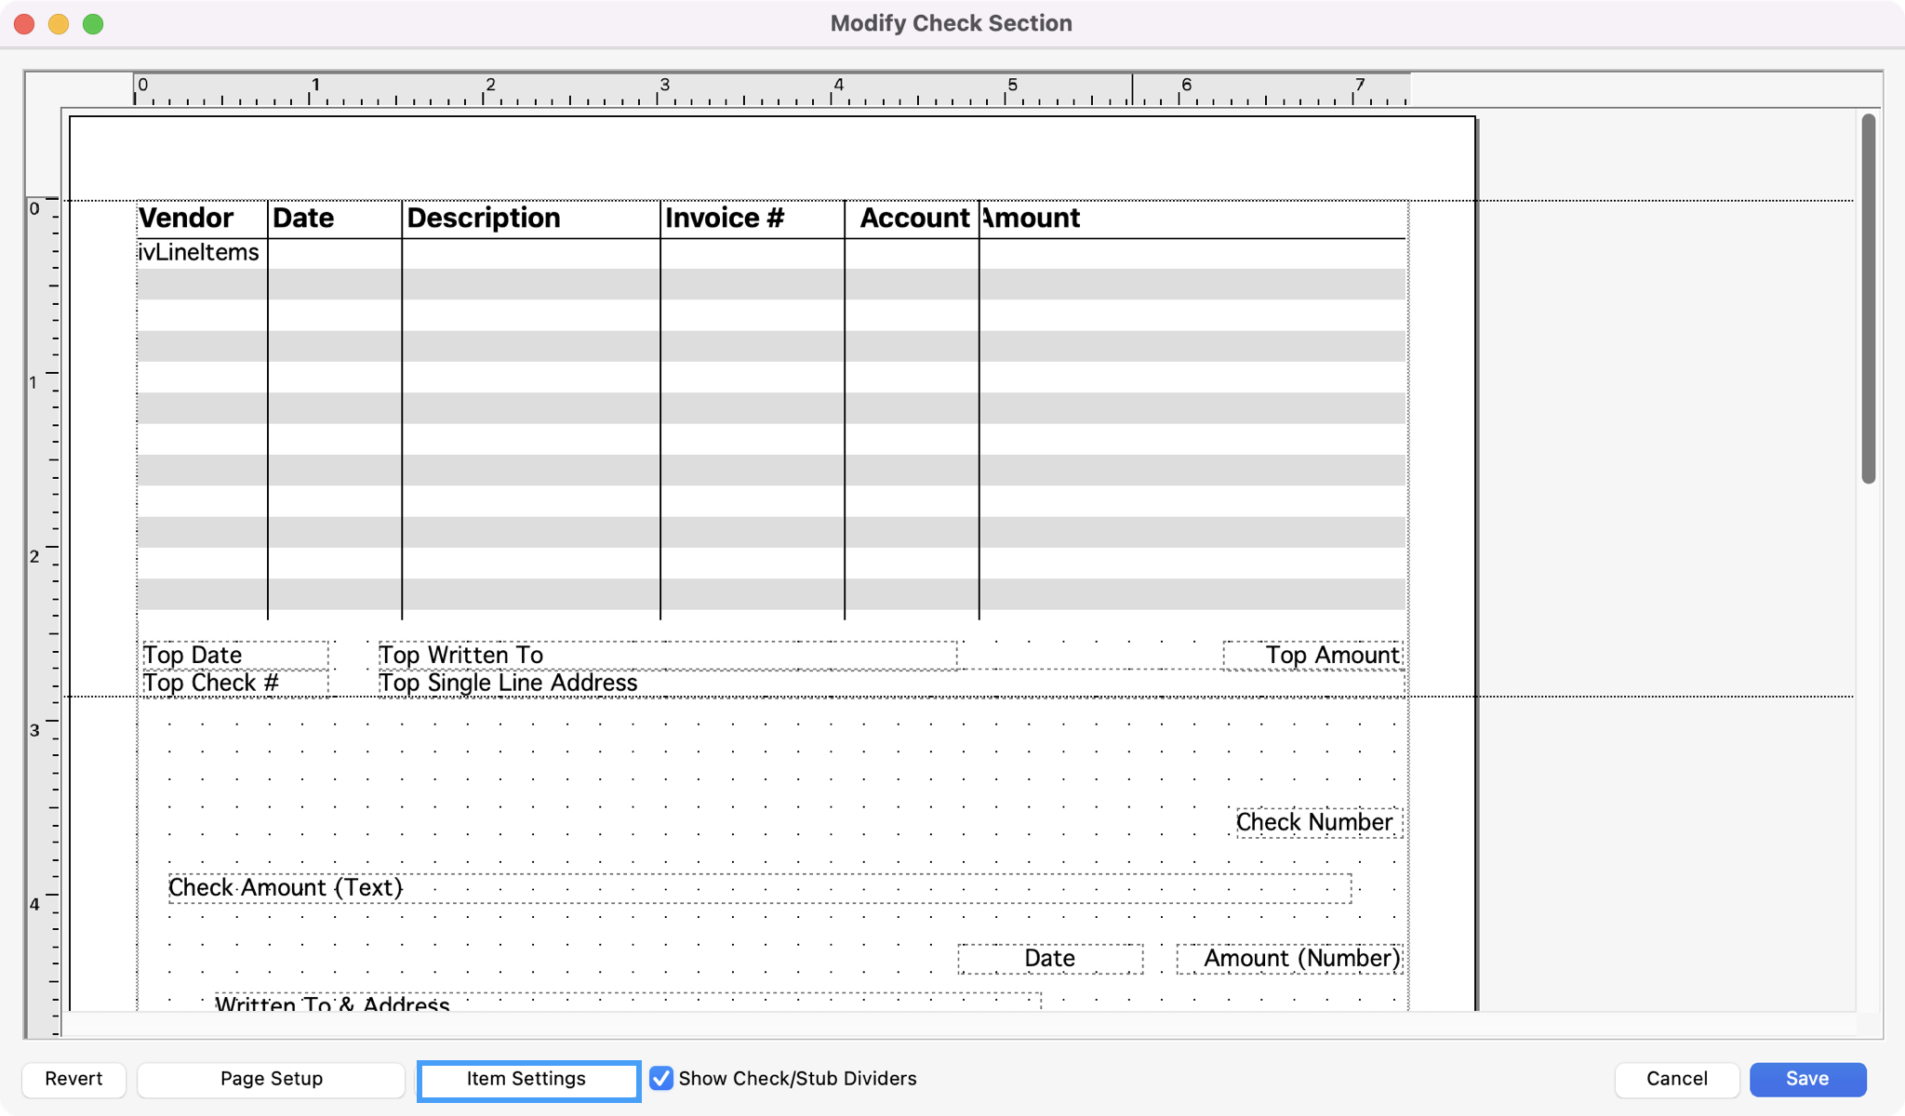Click the Description column header
This screenshot has width=1905, height=1116.
click(x=484, y=219)
